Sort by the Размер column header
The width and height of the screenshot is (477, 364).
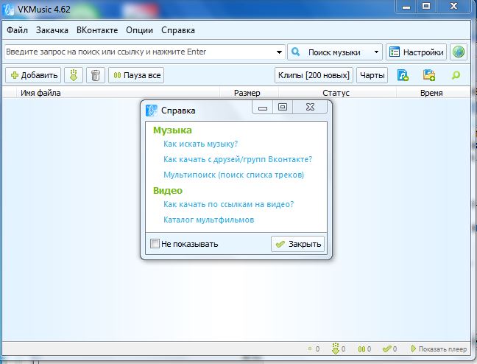[x=247, y=93]
